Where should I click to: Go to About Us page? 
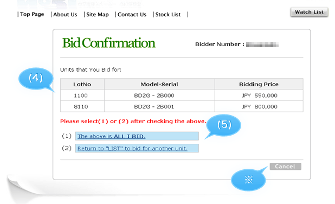(x=65, y=15)
